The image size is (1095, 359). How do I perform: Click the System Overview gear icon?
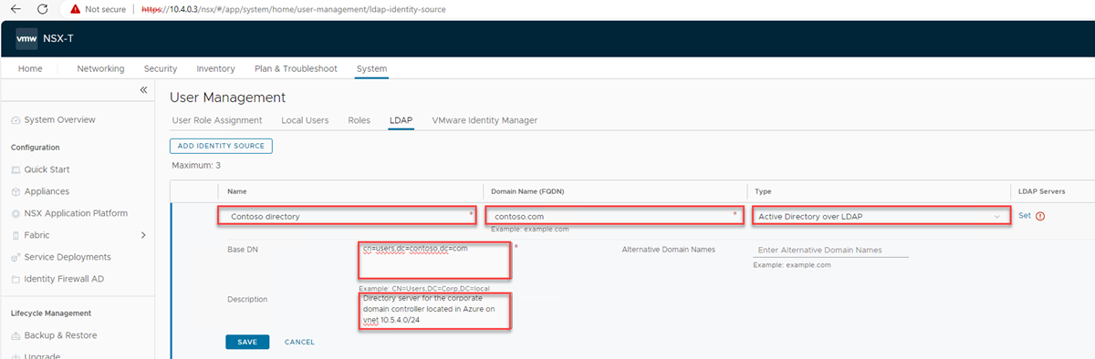click(x=16, y=120)
